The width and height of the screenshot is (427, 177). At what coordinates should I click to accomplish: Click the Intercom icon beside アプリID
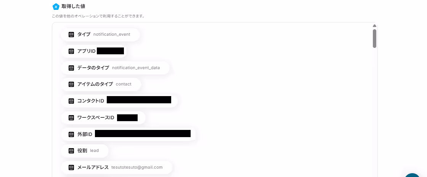[71, 51]
